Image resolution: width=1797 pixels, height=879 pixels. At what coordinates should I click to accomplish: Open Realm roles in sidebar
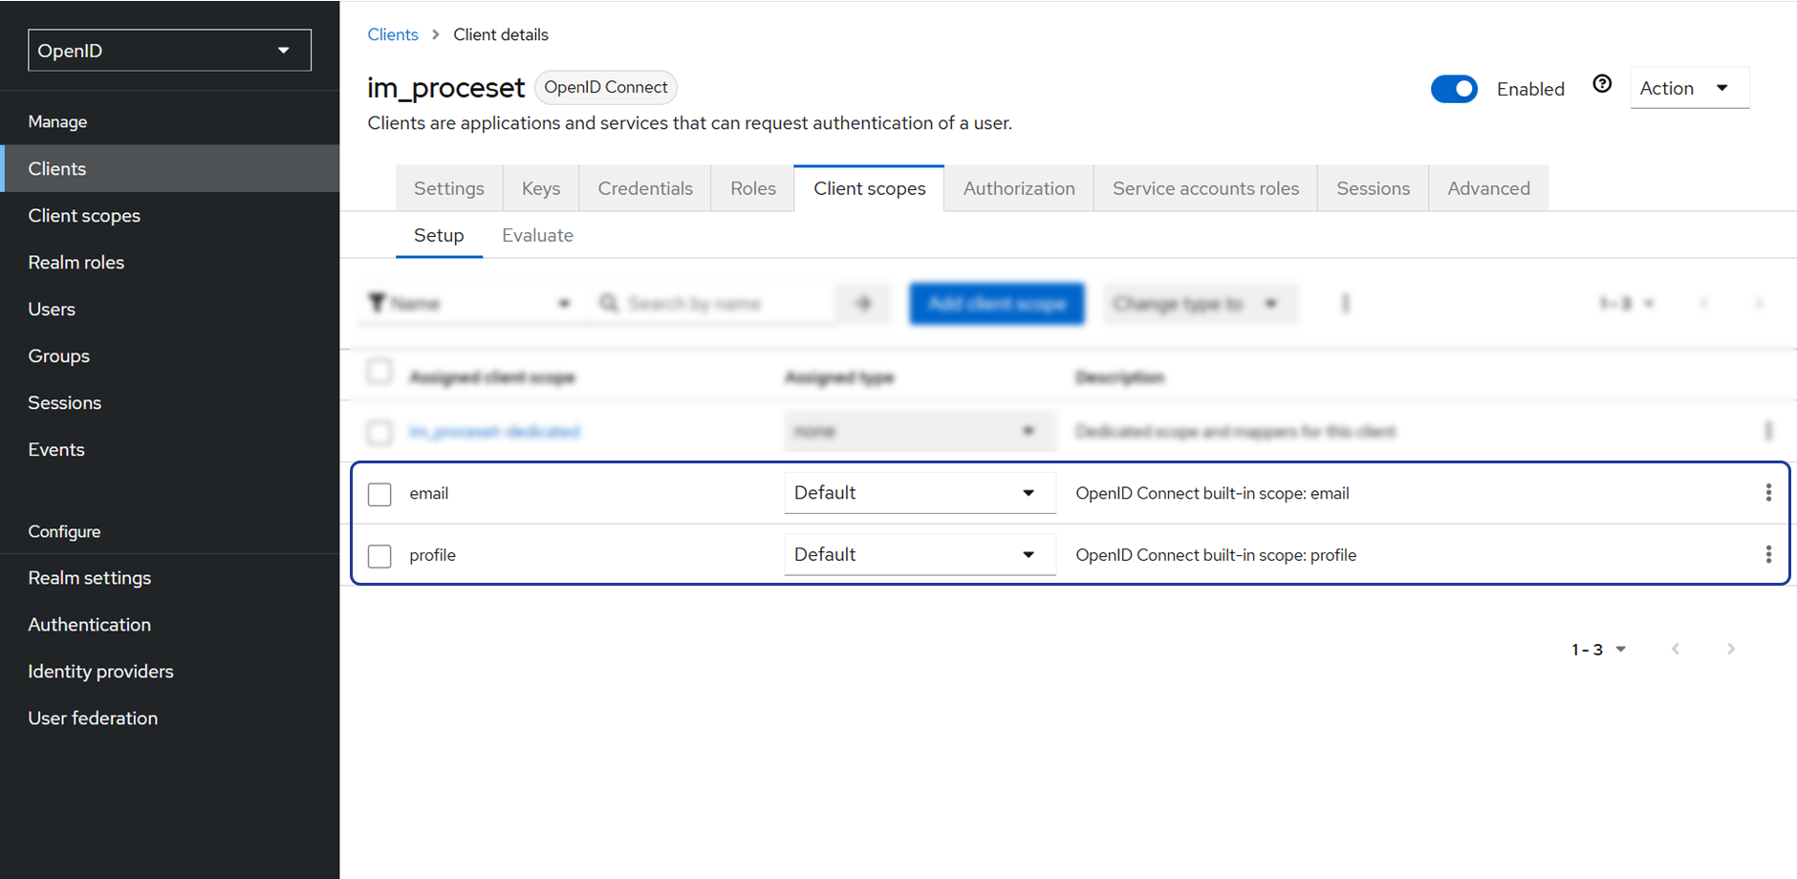pyautogui.click(x=170, y=262)
